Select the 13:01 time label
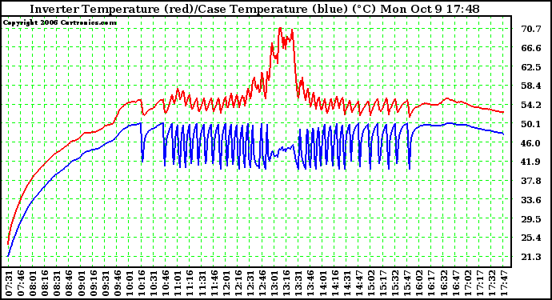 pyautogui.click(x=274, y=283)
